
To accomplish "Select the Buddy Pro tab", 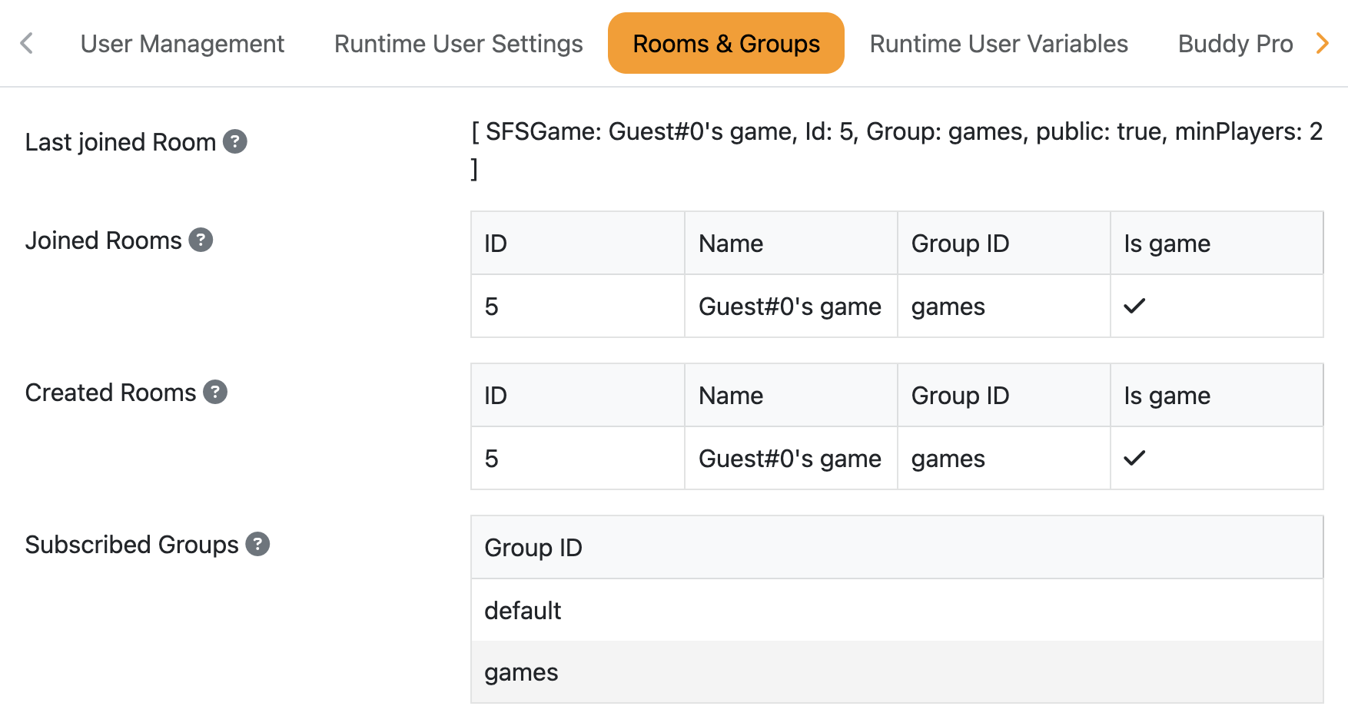I will (x=1234, y=43).
